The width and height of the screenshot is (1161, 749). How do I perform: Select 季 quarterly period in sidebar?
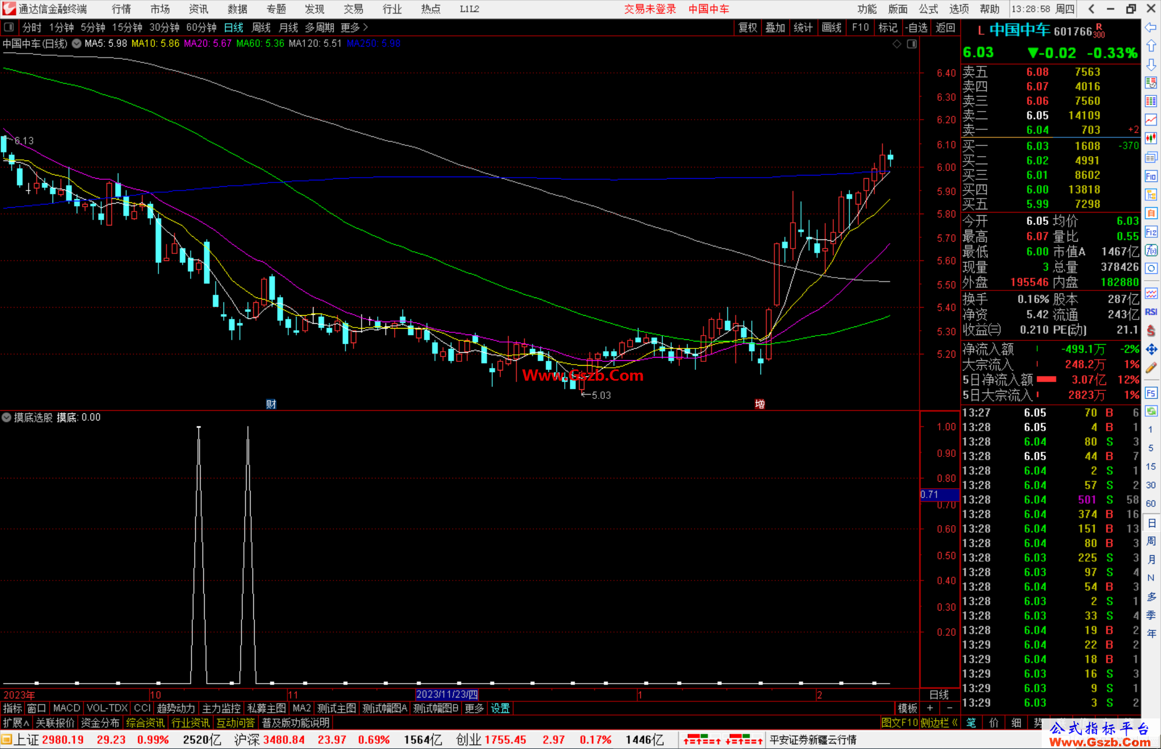[x=1151, y=615]
